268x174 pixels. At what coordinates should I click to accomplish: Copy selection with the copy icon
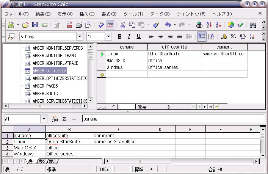132,25
